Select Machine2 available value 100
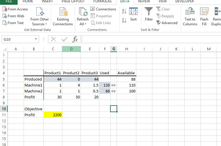The height and width of the screenshot is (146, 221). click(x=126, y=91)
